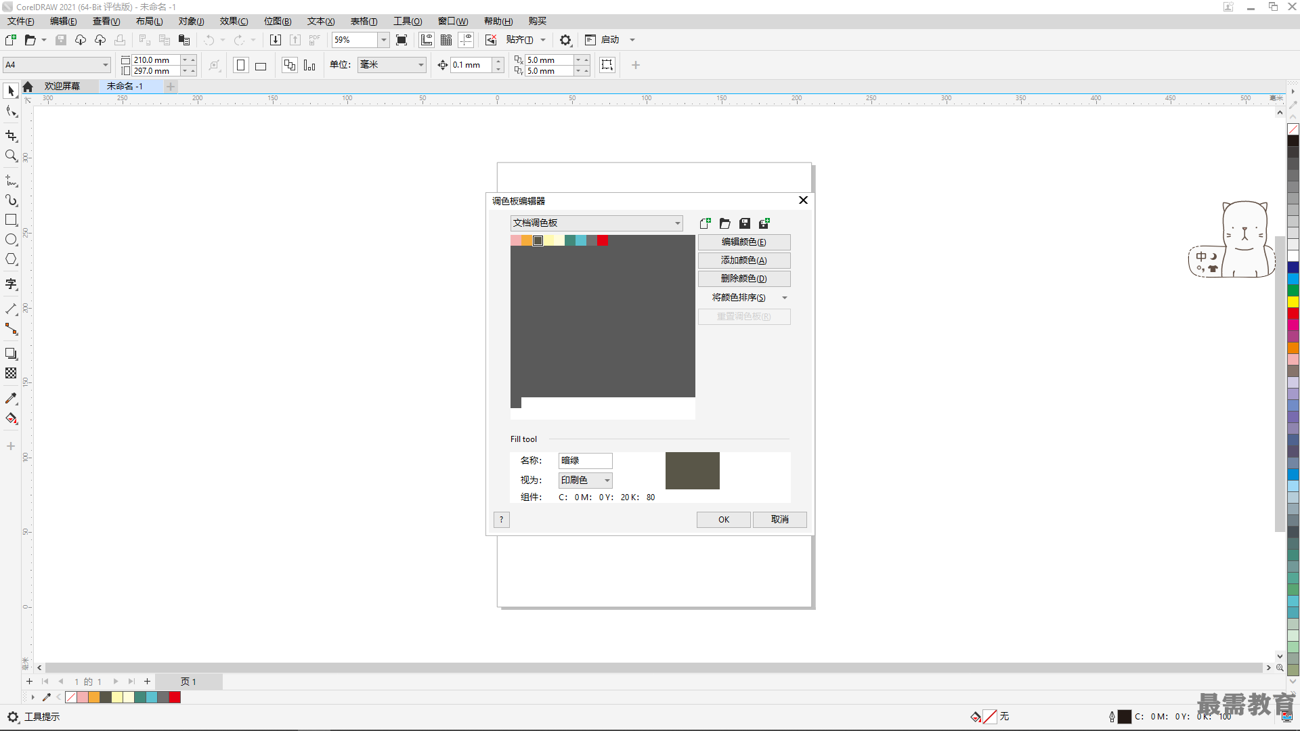Click the 添加颜色 button
Viewport: 1300px width, 731px height.
744,261
